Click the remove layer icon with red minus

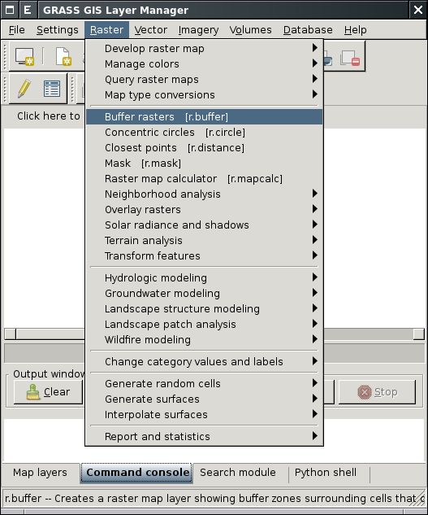pos(350,58)
